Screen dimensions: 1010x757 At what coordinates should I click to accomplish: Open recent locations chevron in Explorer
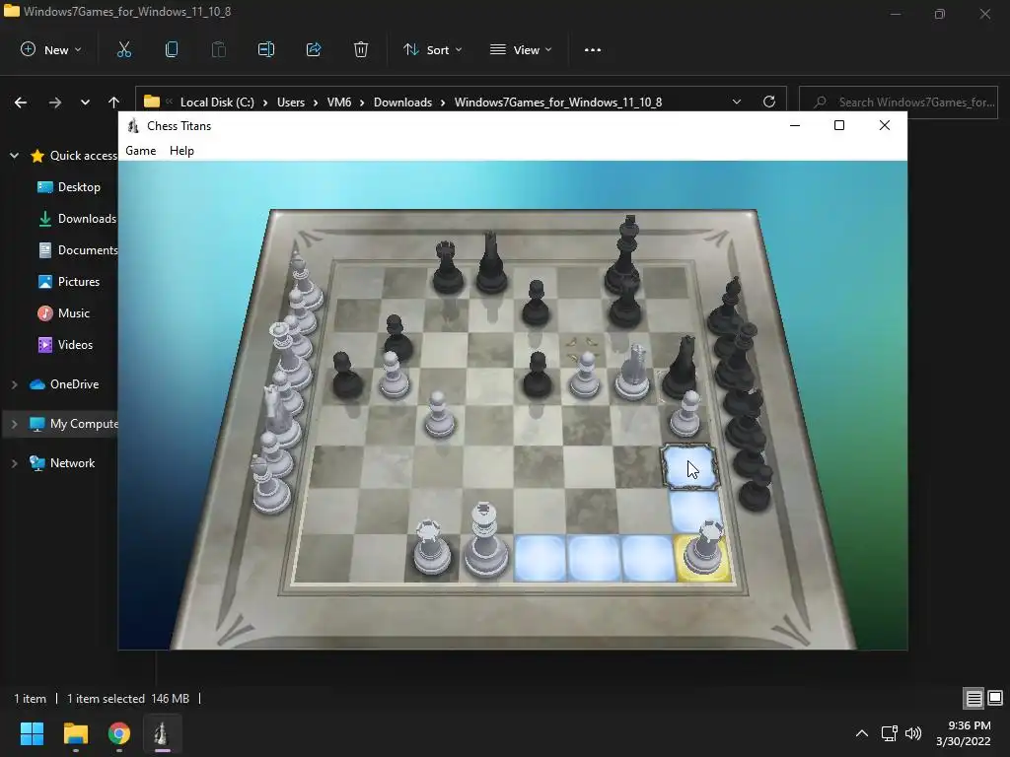(x=85, y=103)
